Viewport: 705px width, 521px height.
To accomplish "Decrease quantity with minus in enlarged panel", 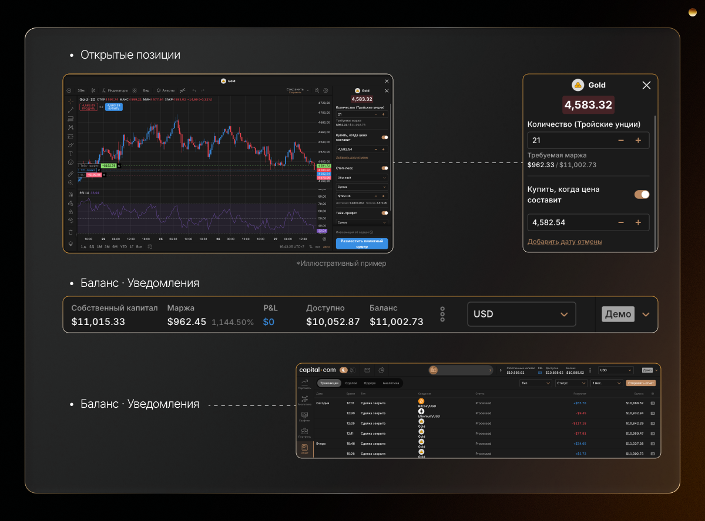I will point(621,140).
